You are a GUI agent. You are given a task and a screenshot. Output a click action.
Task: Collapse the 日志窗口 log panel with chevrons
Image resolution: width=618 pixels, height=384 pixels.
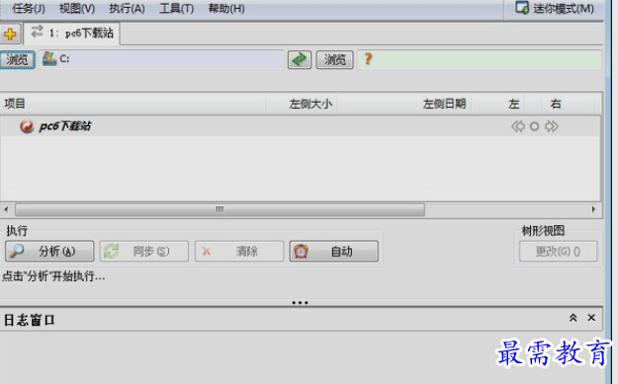point(574,318)
